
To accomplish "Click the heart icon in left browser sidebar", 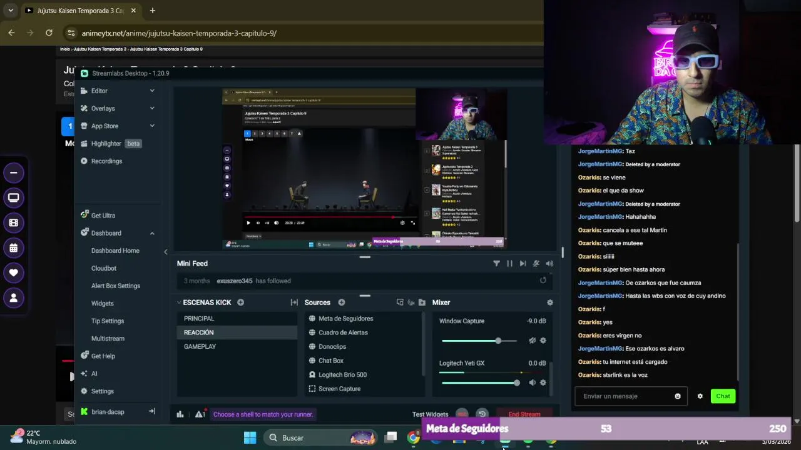I will [x=13, y=272].
